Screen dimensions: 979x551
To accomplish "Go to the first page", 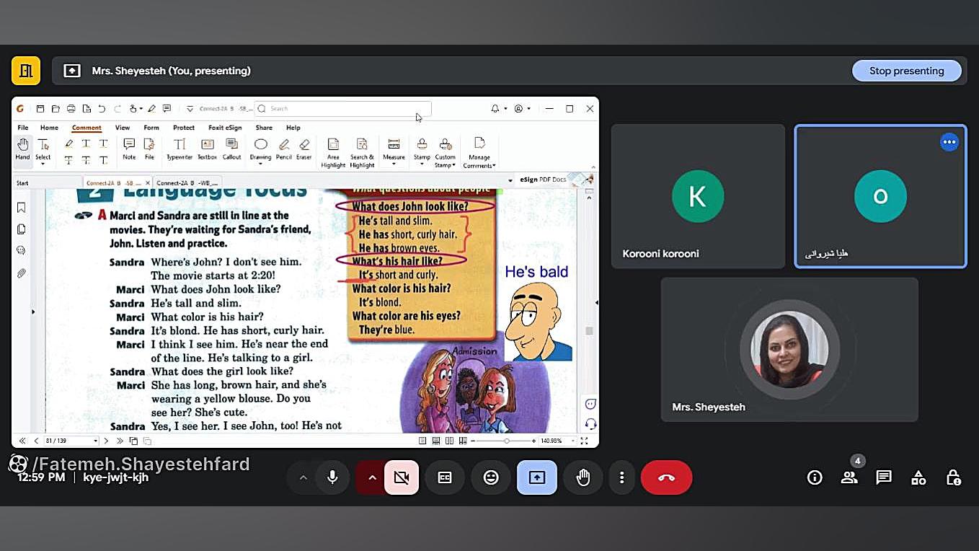I will click(22, 441).
